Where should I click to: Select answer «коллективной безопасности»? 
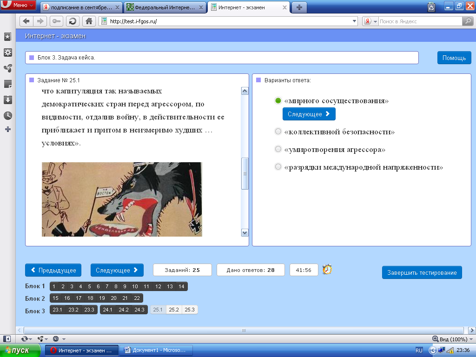point(278,132)
